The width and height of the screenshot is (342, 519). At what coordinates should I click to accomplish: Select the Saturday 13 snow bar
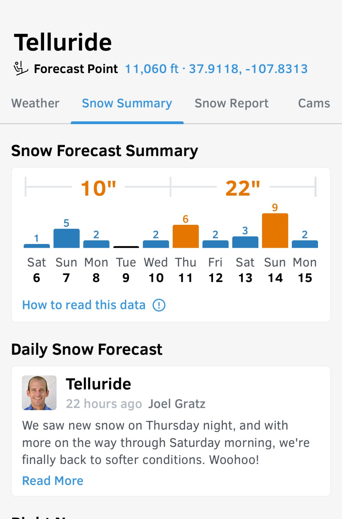pos(245,242)
